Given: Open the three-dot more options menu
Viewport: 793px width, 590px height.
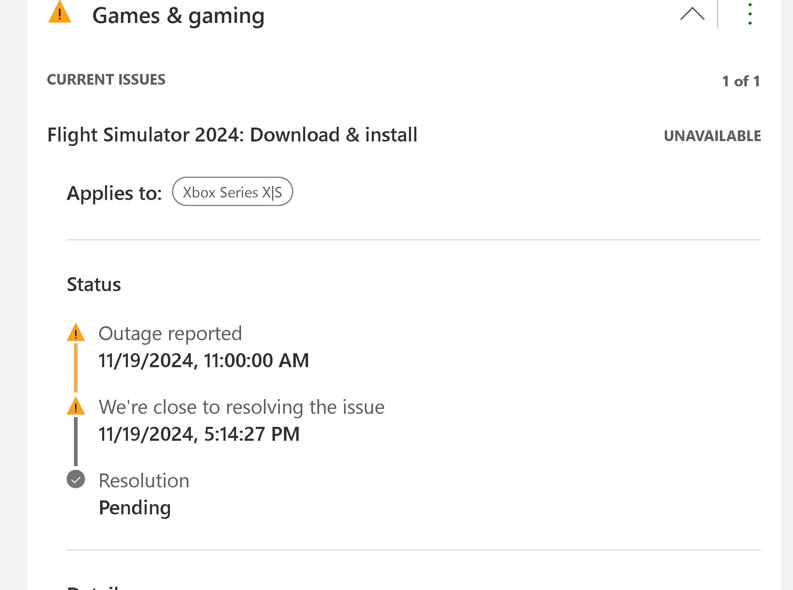Looking at the screenshot, I should pyautogui.click(x=750, y=14).
